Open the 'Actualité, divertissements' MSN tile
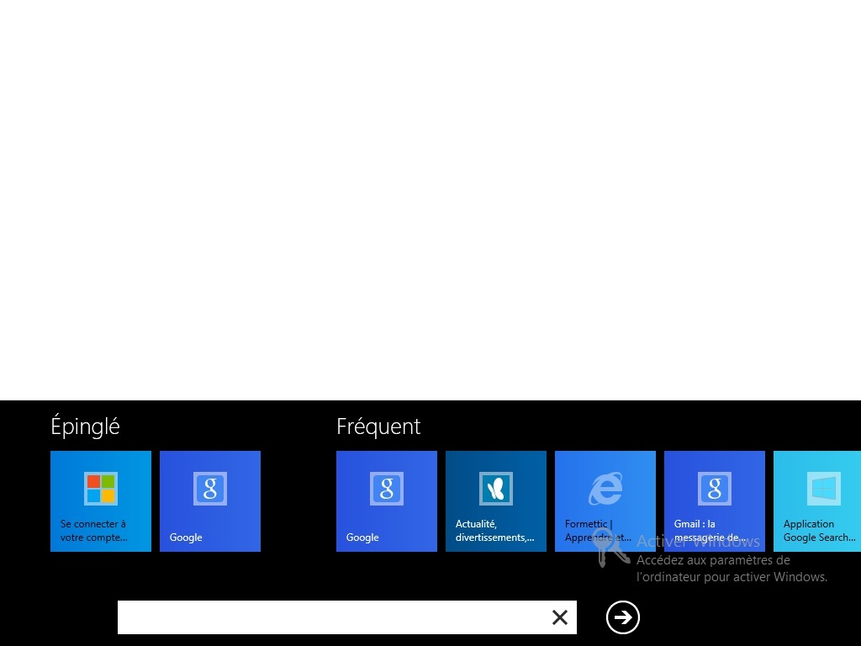This screenshot has height=646, width=861. pos(496,501)
